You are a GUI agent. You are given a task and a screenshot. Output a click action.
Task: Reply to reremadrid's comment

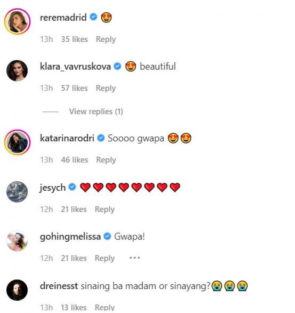[106, 39]
